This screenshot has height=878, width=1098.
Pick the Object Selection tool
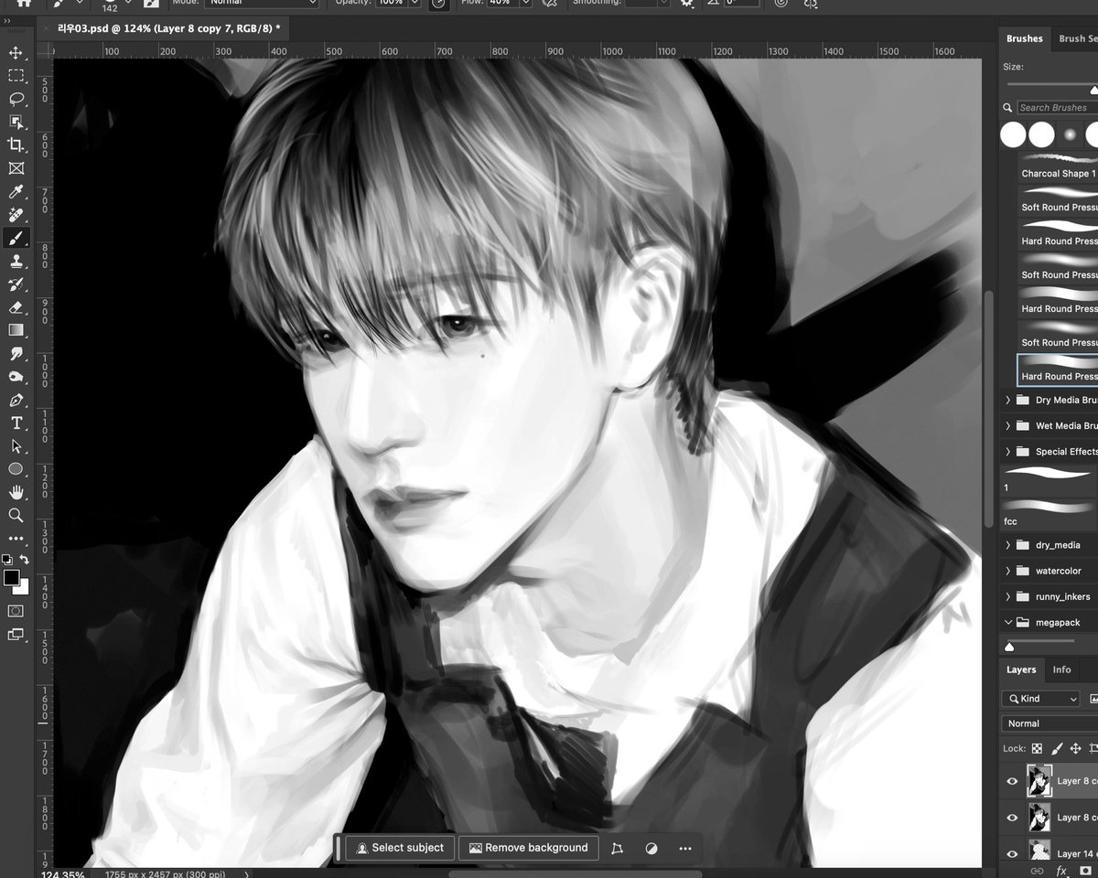click(16, 122)
